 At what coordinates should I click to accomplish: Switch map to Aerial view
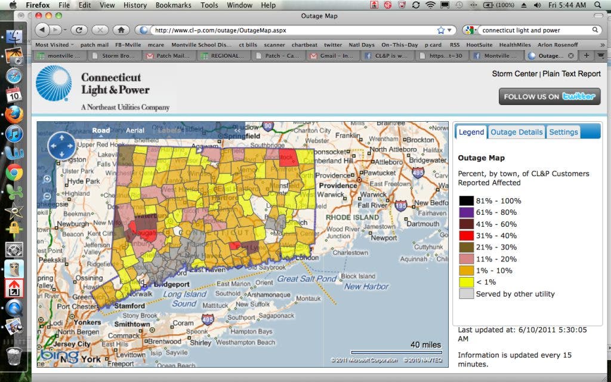(x=135, y=130)
